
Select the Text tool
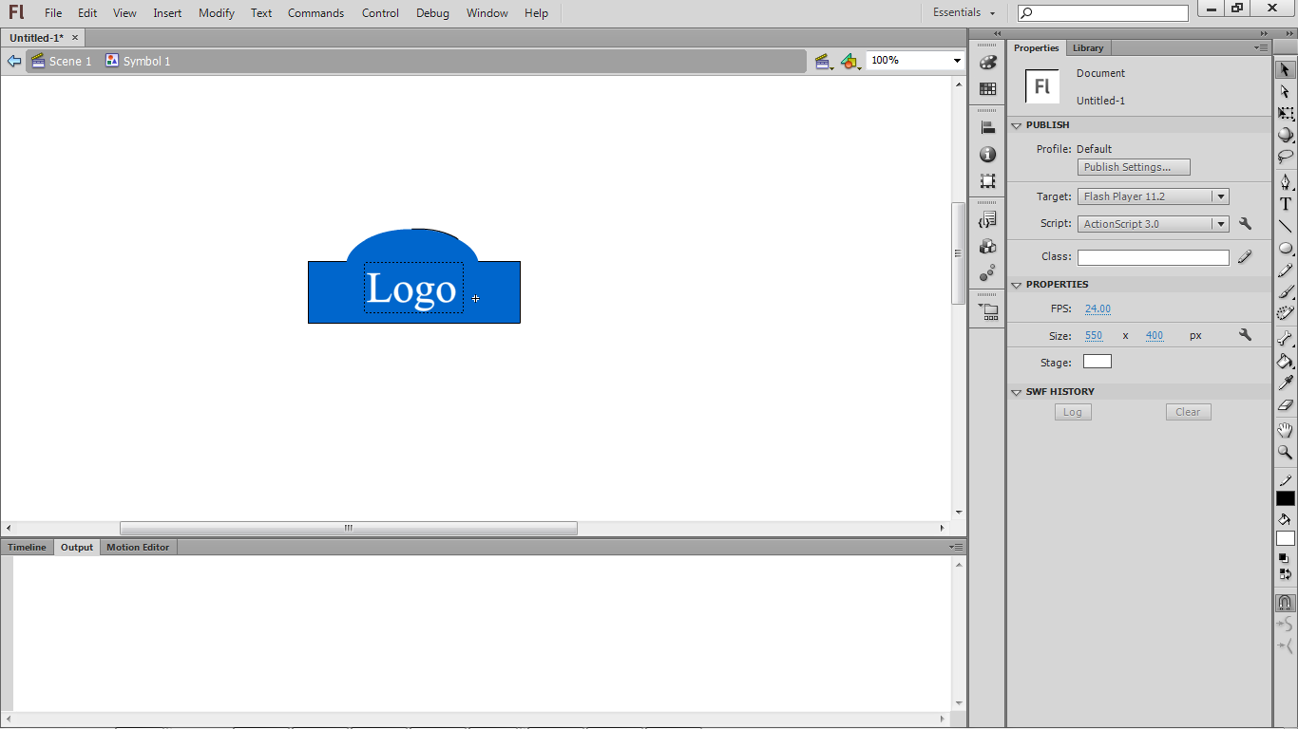(1285, 203)
